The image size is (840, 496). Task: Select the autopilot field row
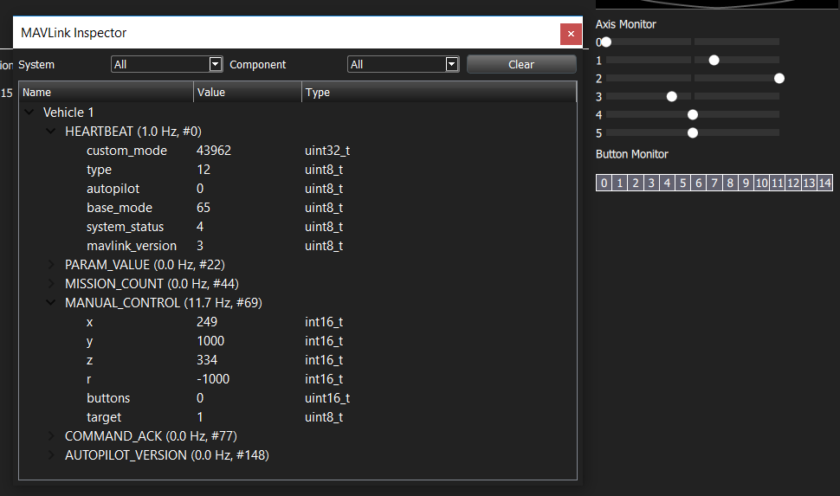(298, 189)
